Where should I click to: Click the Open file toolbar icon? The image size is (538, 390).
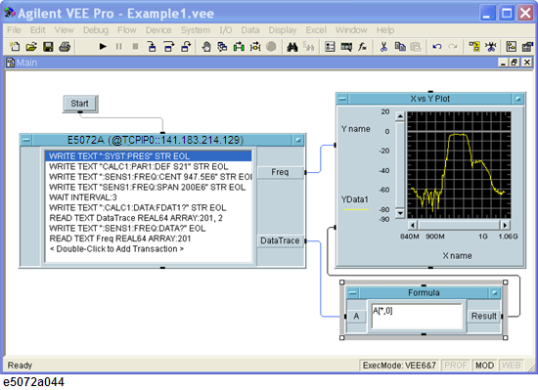(31, 47)
